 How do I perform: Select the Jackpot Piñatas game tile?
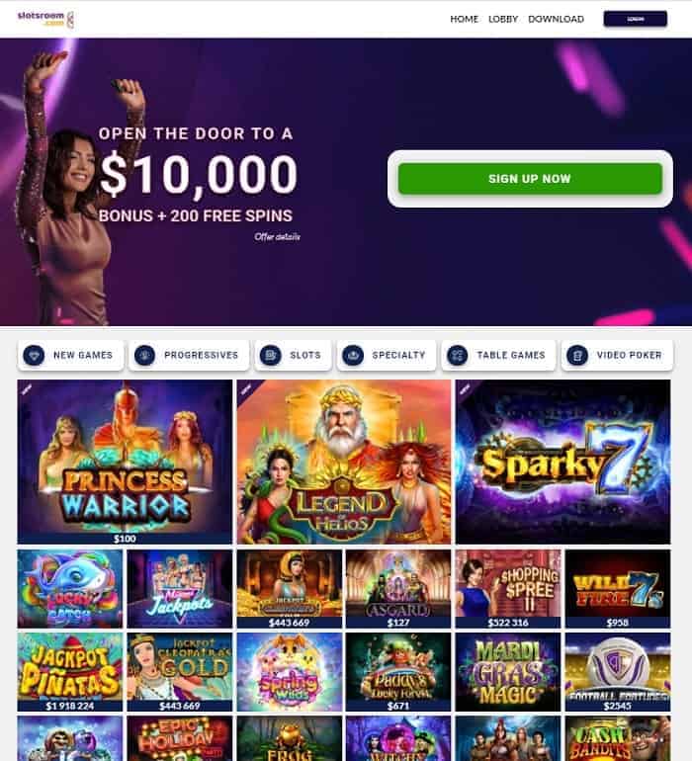[70, 672]
